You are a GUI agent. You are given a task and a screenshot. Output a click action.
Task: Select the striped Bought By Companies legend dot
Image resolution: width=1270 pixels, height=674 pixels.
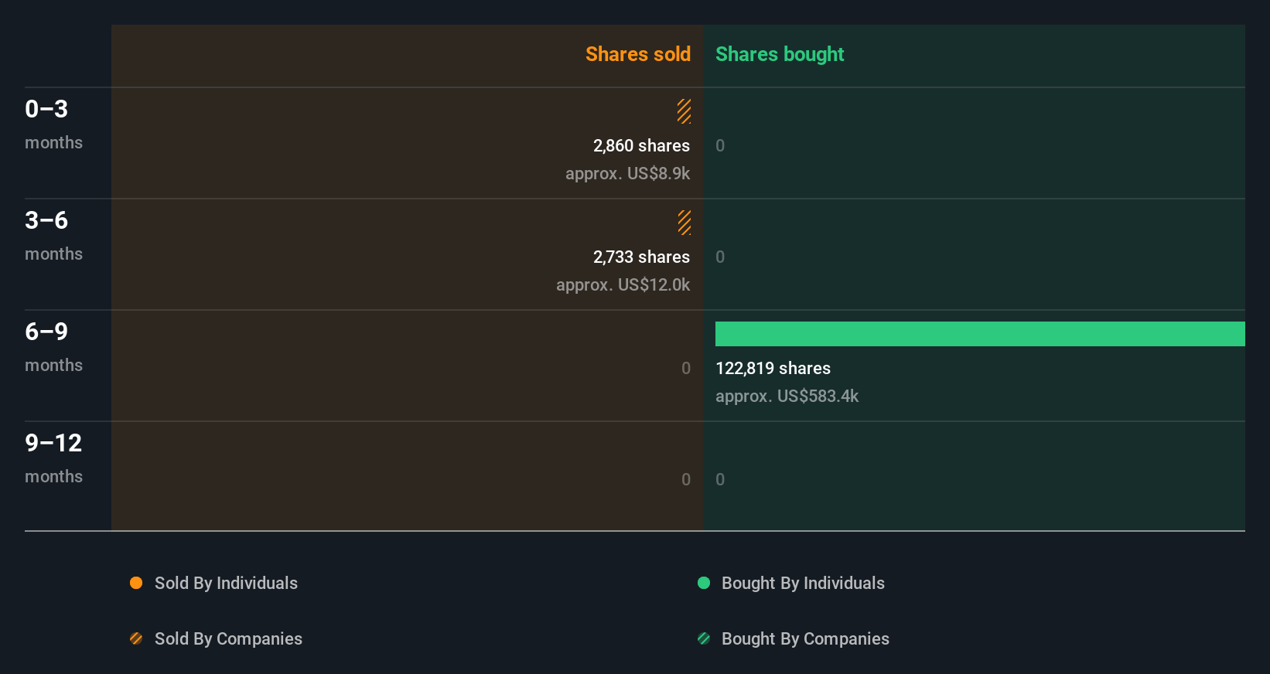pos(704,638)
